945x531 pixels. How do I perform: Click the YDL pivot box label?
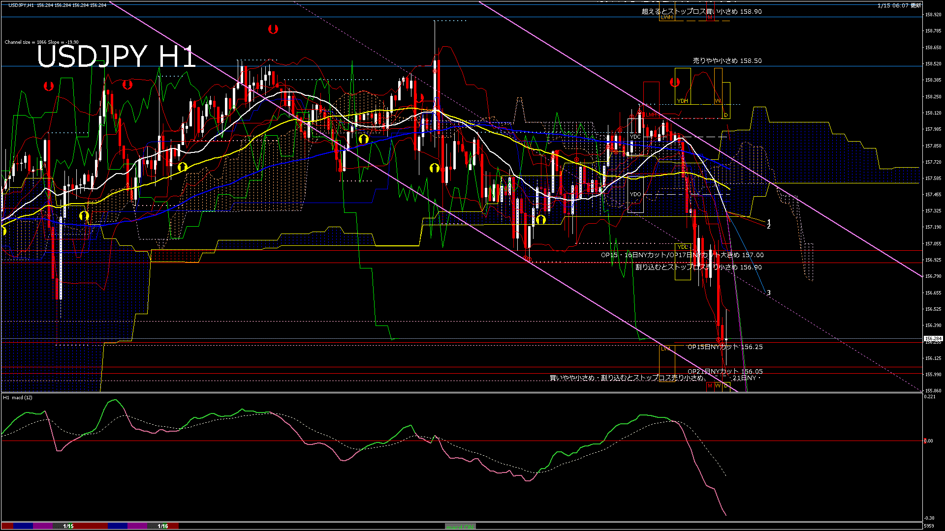682,247
